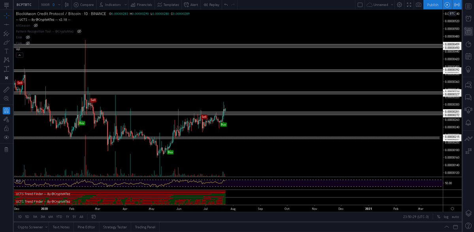
Task: Toggle visibility of the EMA indicator
Action: tap(28, 37)
